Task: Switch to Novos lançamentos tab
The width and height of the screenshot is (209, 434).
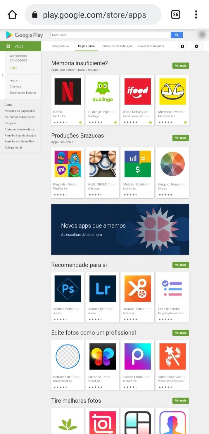Action: tap(151, 46)
